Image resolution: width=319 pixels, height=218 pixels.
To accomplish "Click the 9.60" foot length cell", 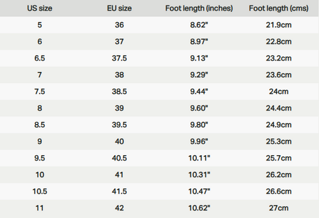I will point(199,108).
